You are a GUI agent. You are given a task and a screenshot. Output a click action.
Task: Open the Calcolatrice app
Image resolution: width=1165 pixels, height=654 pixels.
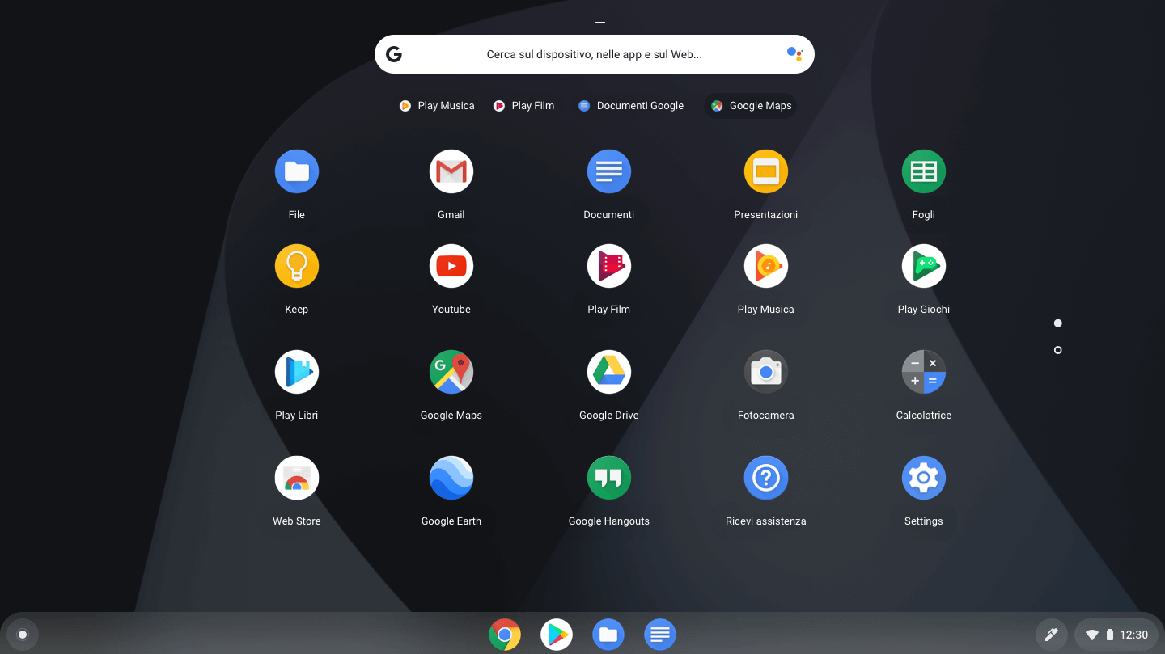tap(924, 372)
